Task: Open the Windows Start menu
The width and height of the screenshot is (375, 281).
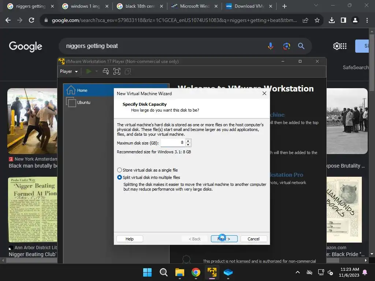Action: [x=147, y=272]
